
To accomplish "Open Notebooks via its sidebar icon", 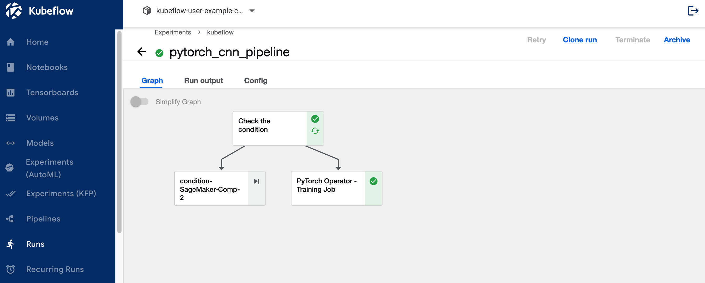I will [x=11, y=67].
